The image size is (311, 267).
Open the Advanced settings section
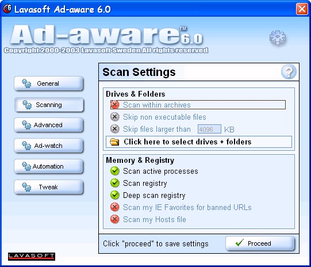[x=48, y=125]
